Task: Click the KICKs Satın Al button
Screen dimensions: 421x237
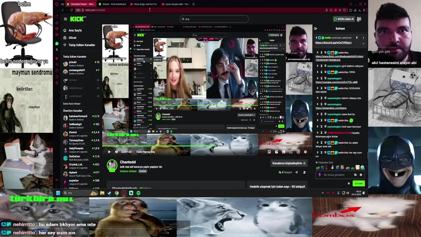Action: pyautogui.click(x=344, y=19)
